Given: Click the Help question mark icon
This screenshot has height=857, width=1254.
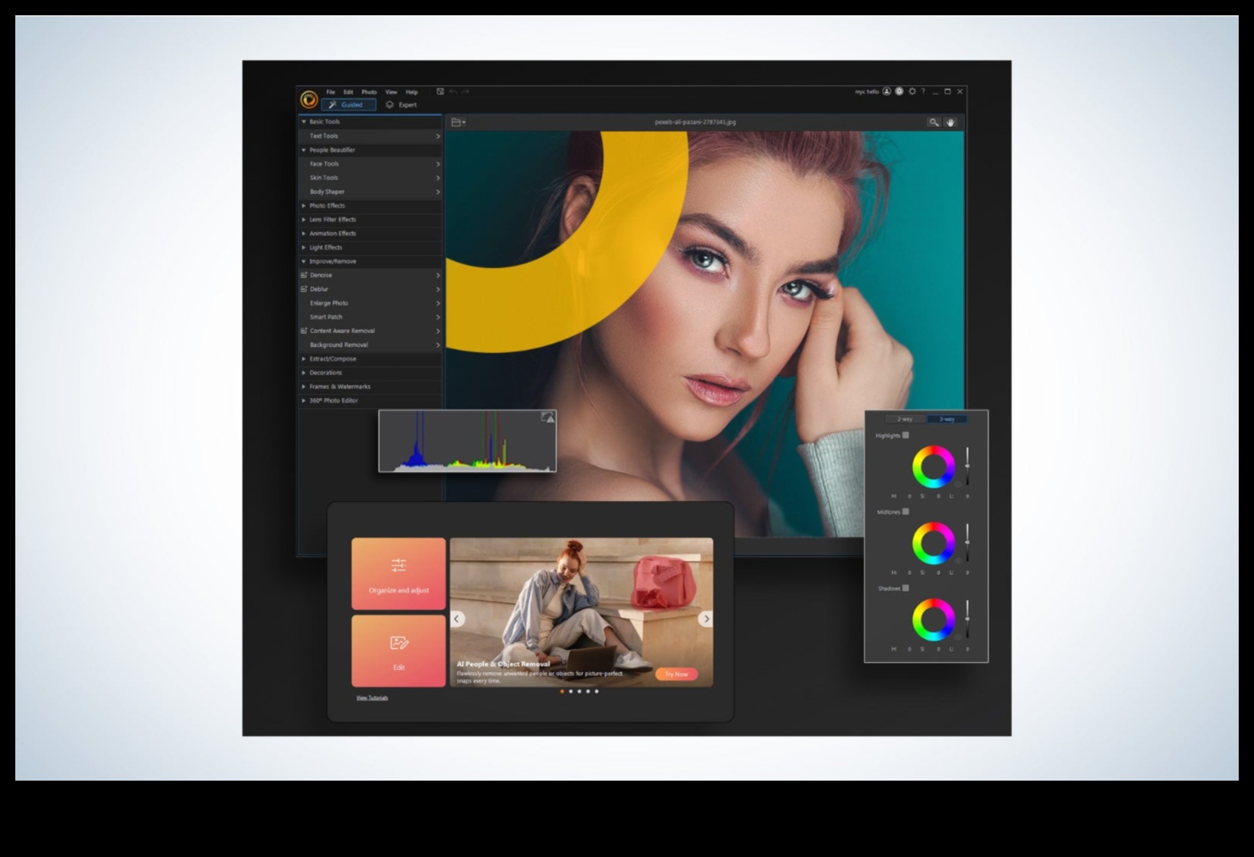Looking at the screenshot, I should pos(923,92).
